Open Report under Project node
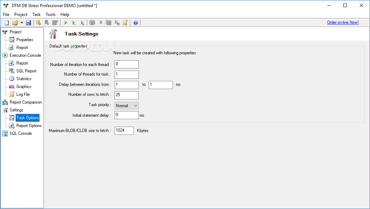 point(22,47)
